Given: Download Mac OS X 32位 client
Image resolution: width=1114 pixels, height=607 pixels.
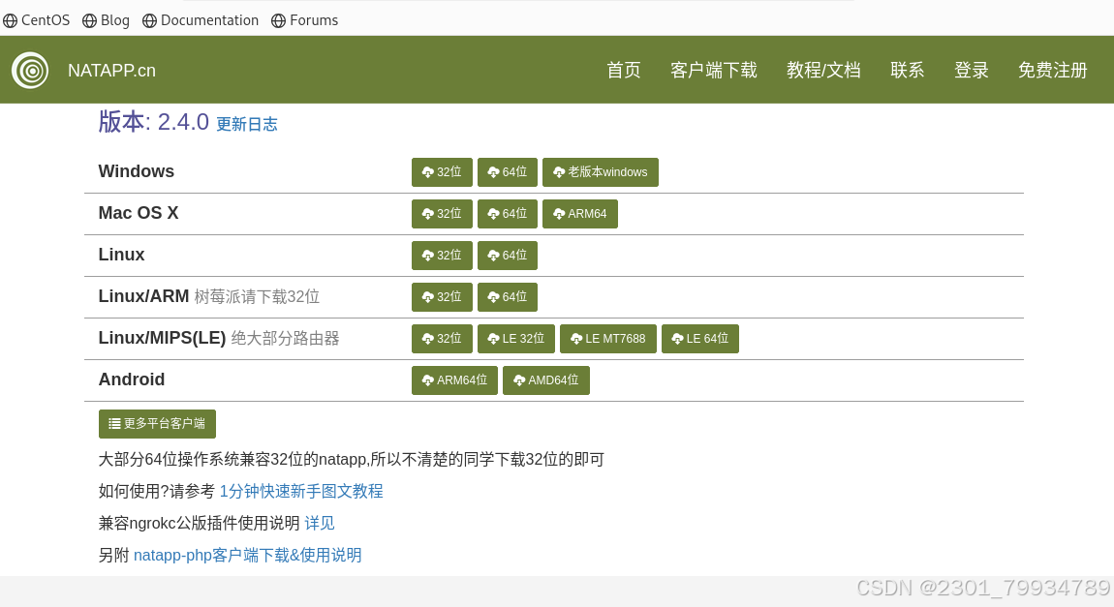Looking at the screenshot, I should [442, 214].
